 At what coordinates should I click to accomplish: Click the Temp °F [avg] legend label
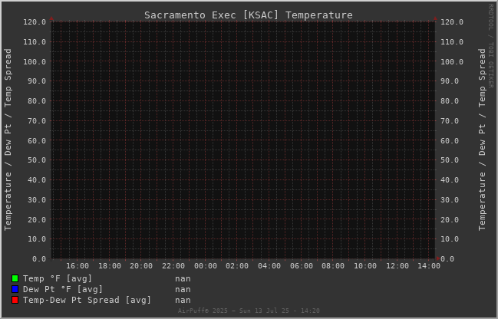(x=58, y=278)
